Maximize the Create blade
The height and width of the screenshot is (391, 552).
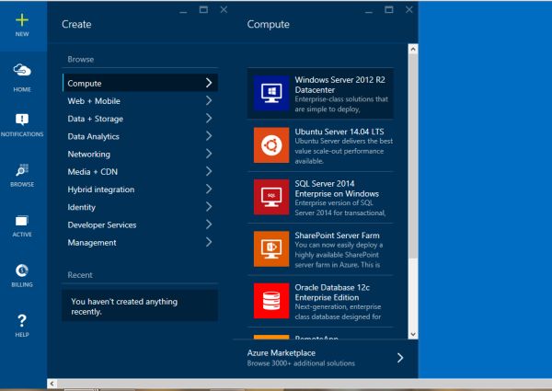point(203,9)
